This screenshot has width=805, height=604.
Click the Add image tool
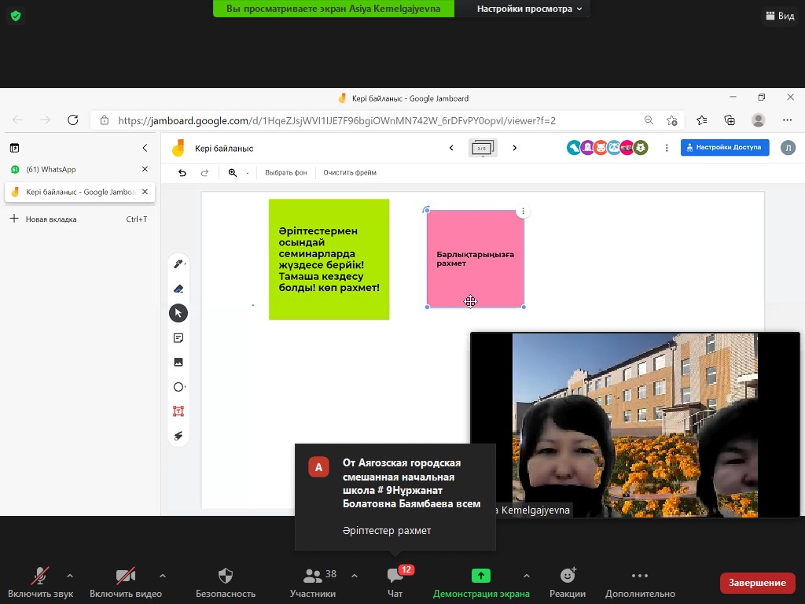178,363
